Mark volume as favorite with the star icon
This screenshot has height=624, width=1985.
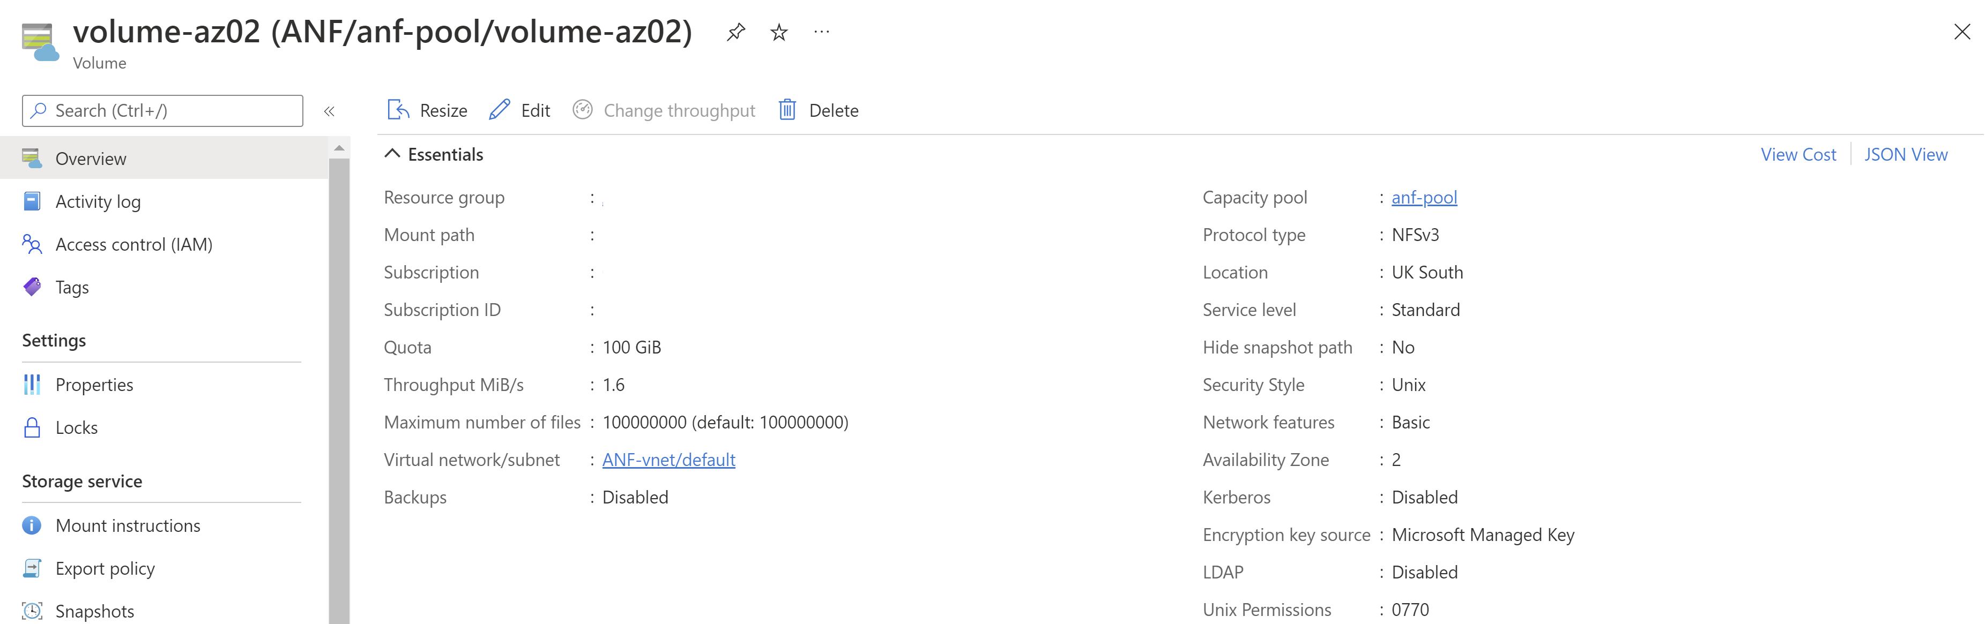point(779,32)
